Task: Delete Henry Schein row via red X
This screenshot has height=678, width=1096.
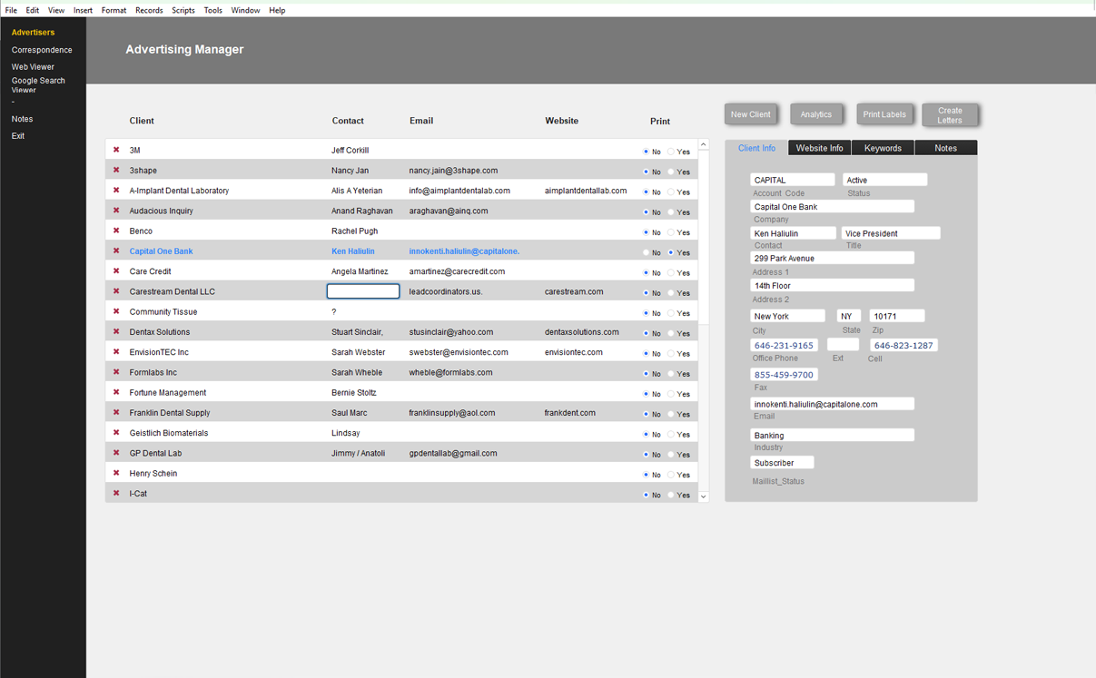Action: click(116, 473)
